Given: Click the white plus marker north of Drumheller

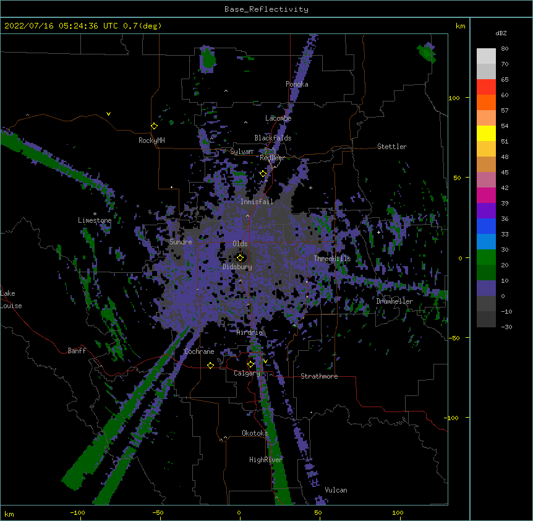Looking at the screenshot, I should coord(378,232).
